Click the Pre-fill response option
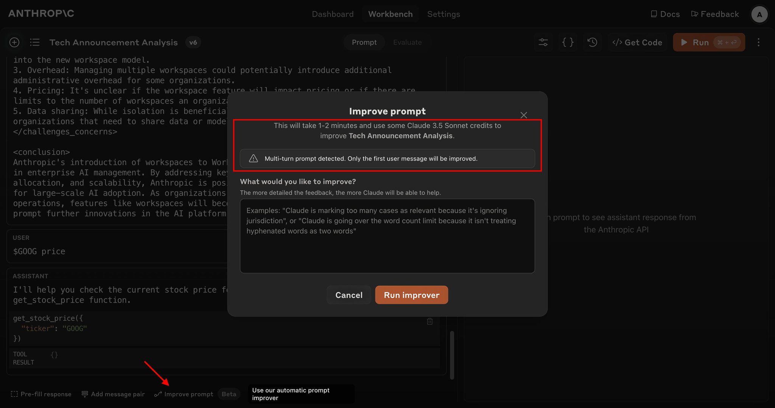Image resolution: width=775 pixels, height=408 pixels. (41, 394)
